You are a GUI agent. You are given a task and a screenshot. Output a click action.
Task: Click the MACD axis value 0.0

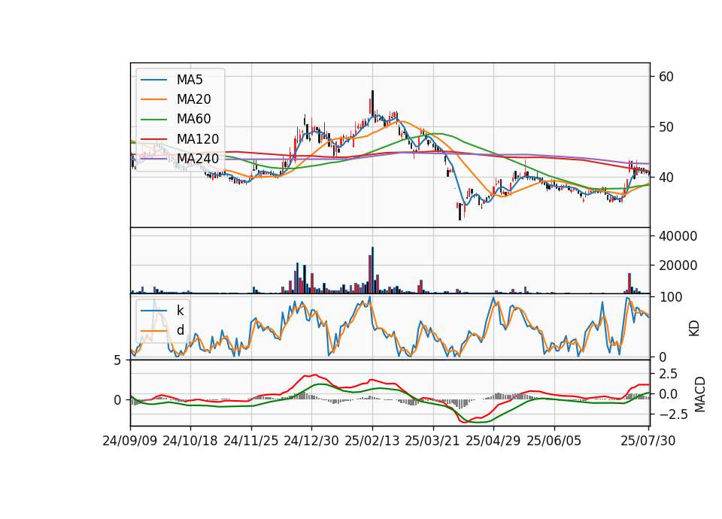(x=668, y=394)
